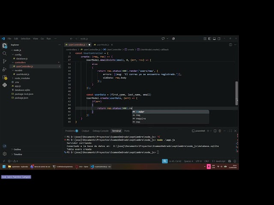
Task: Switch to the Ports panel tab
Action: 127,131
